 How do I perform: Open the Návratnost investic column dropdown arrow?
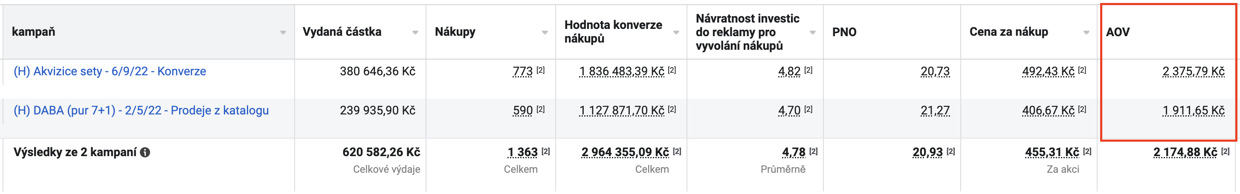click(x=813, y=33)
